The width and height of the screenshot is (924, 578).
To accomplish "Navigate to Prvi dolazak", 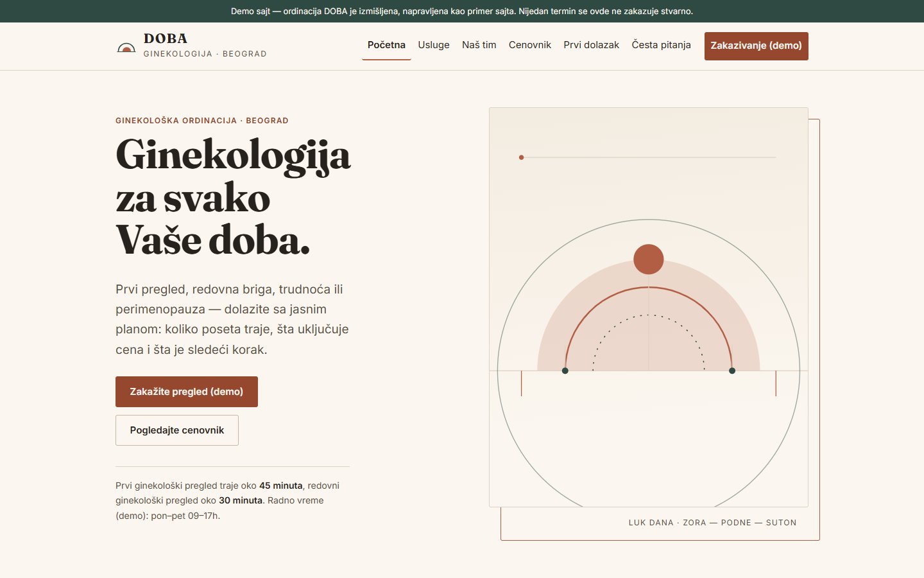I will (592, 45).
